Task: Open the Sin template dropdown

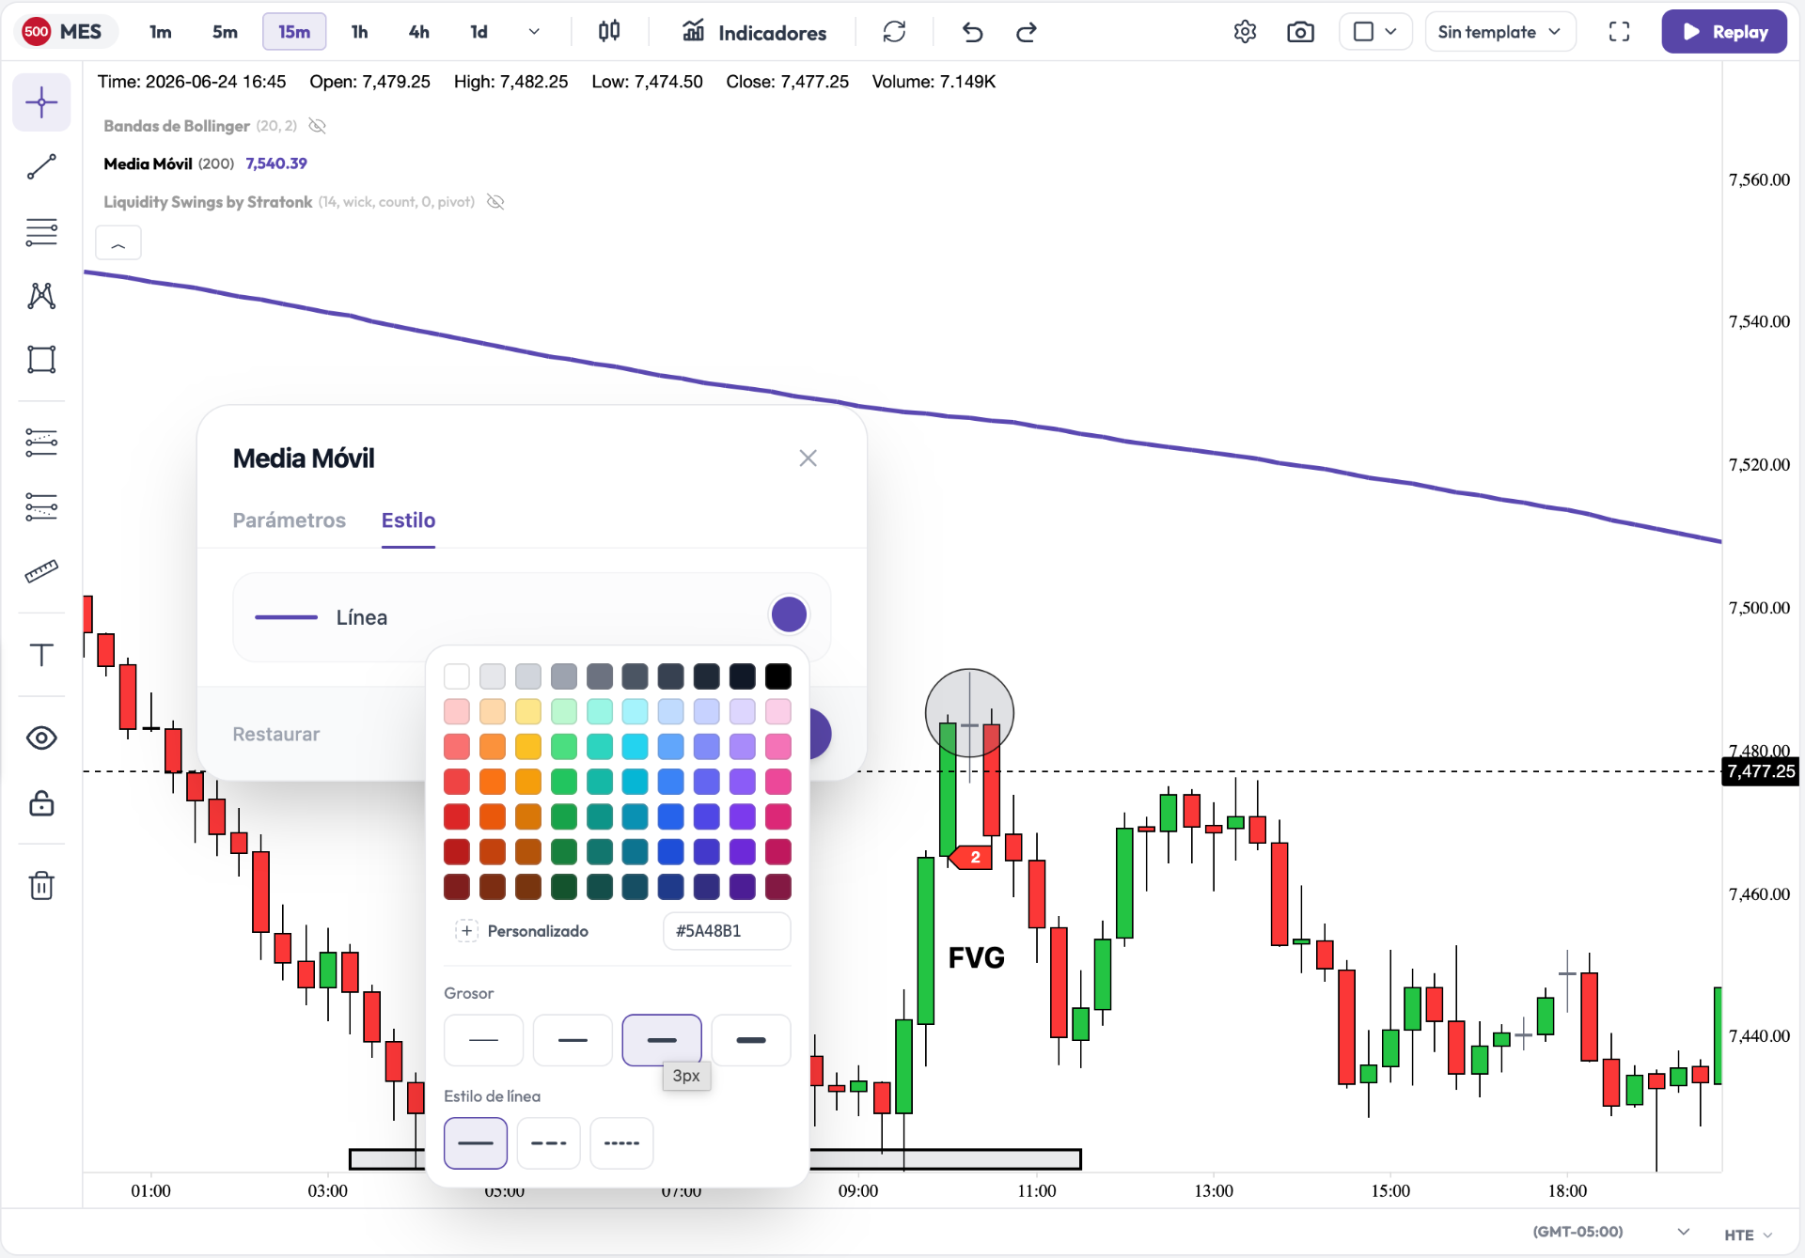Action: 1499,32
